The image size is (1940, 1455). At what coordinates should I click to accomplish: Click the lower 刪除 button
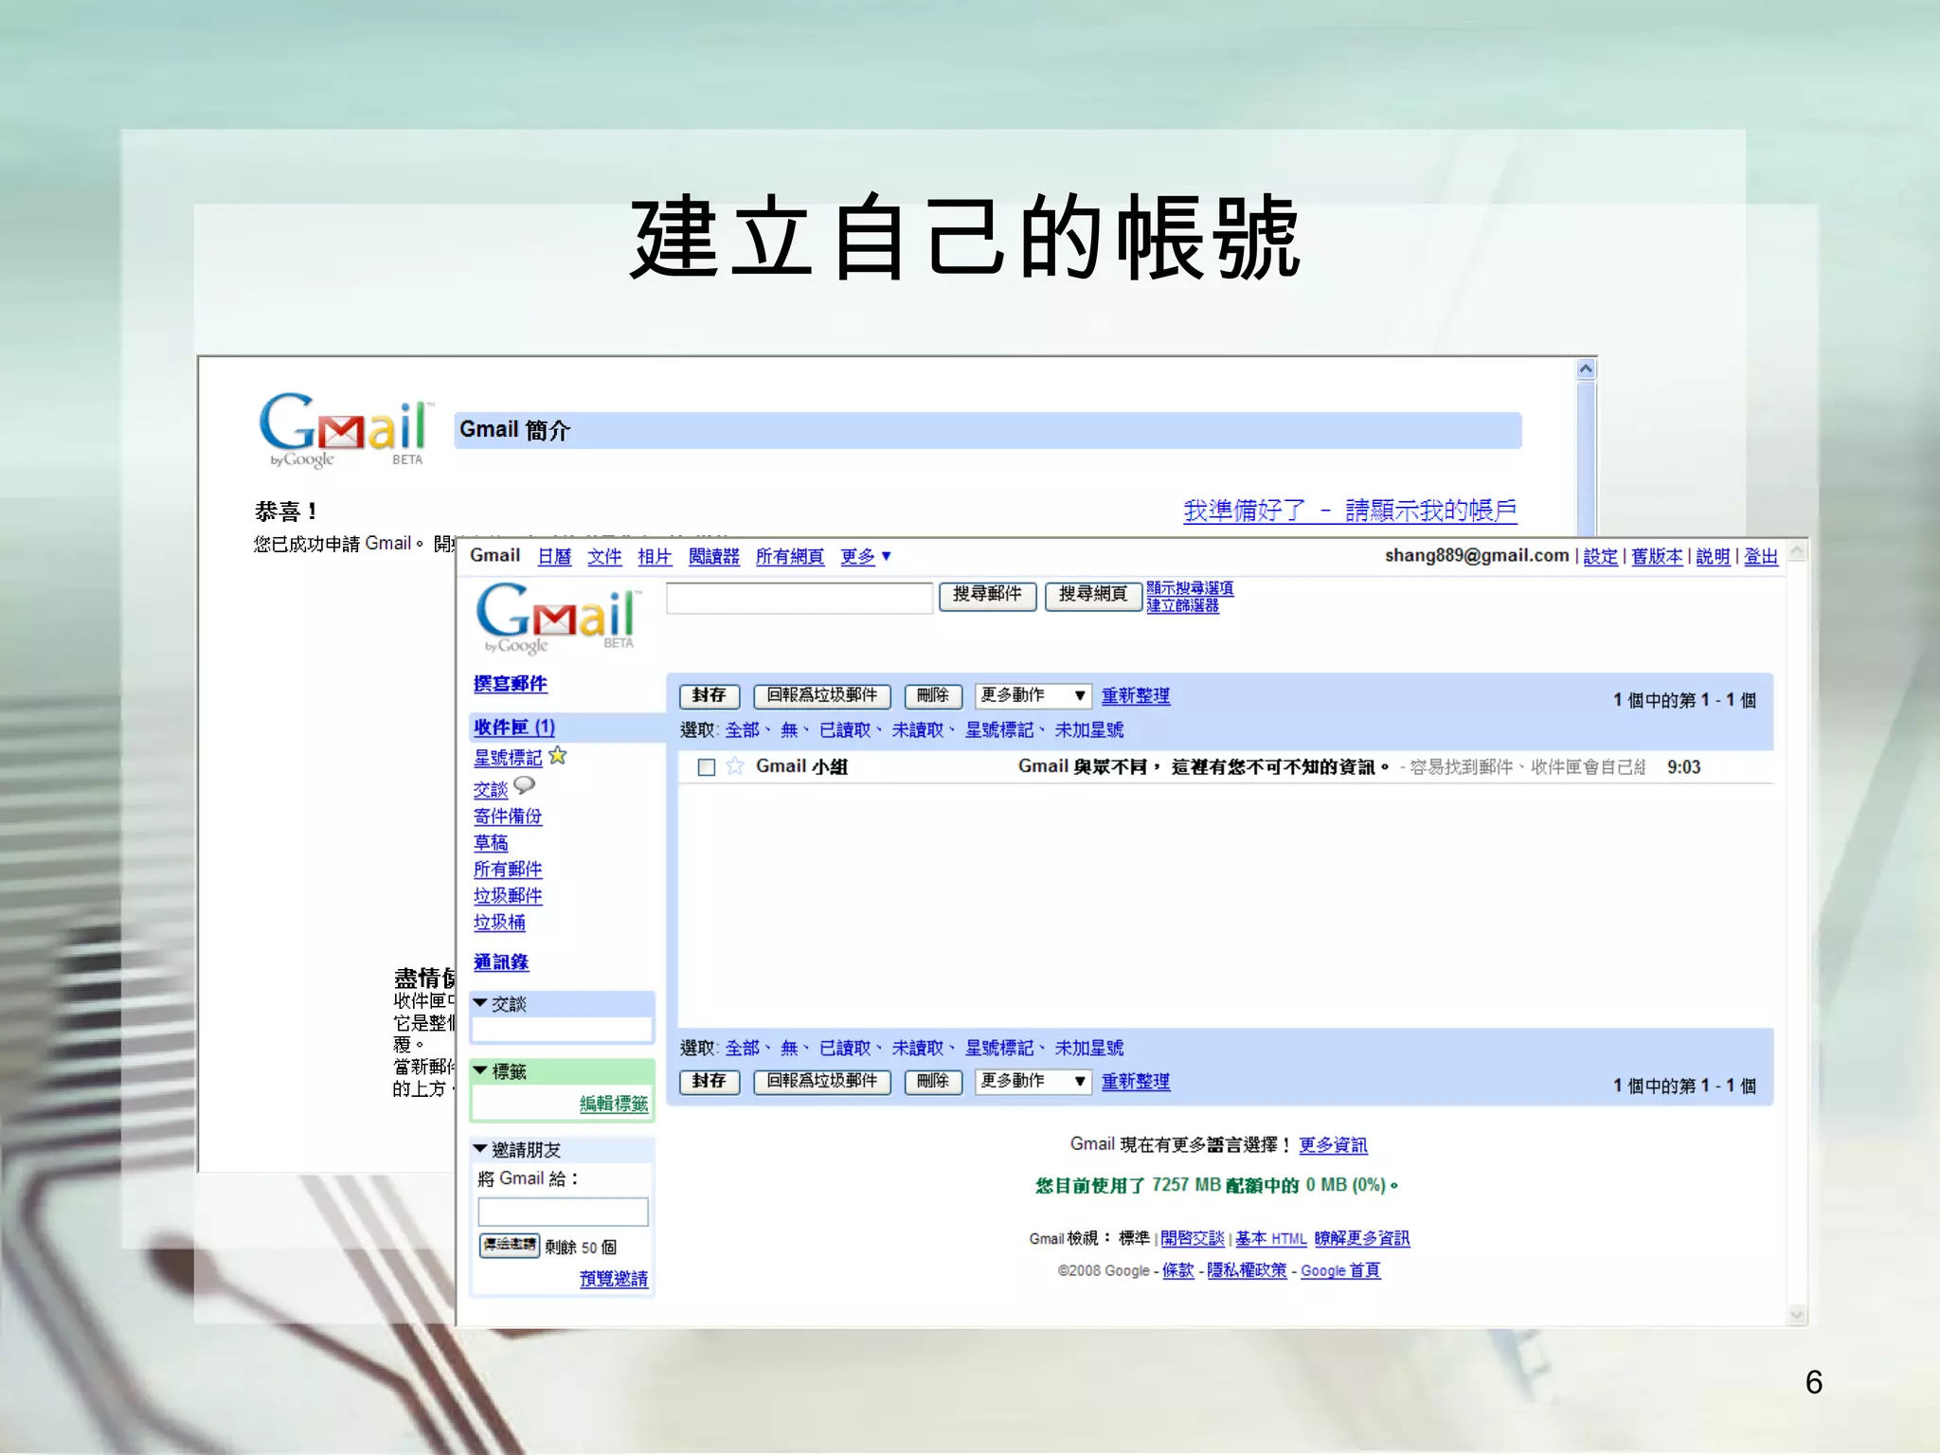(933, 1082)
